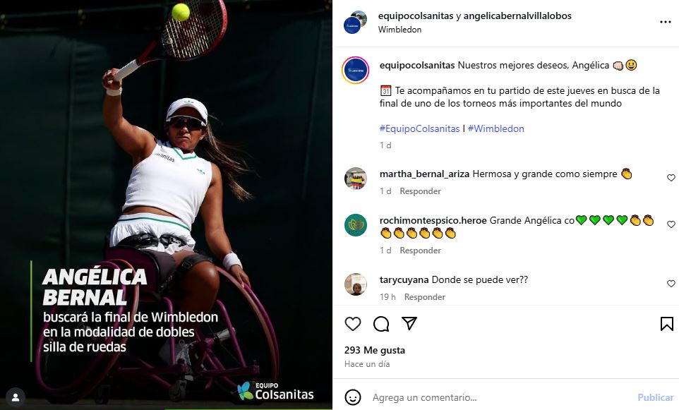Like rochimontespsico.heroe's comment

671,224
